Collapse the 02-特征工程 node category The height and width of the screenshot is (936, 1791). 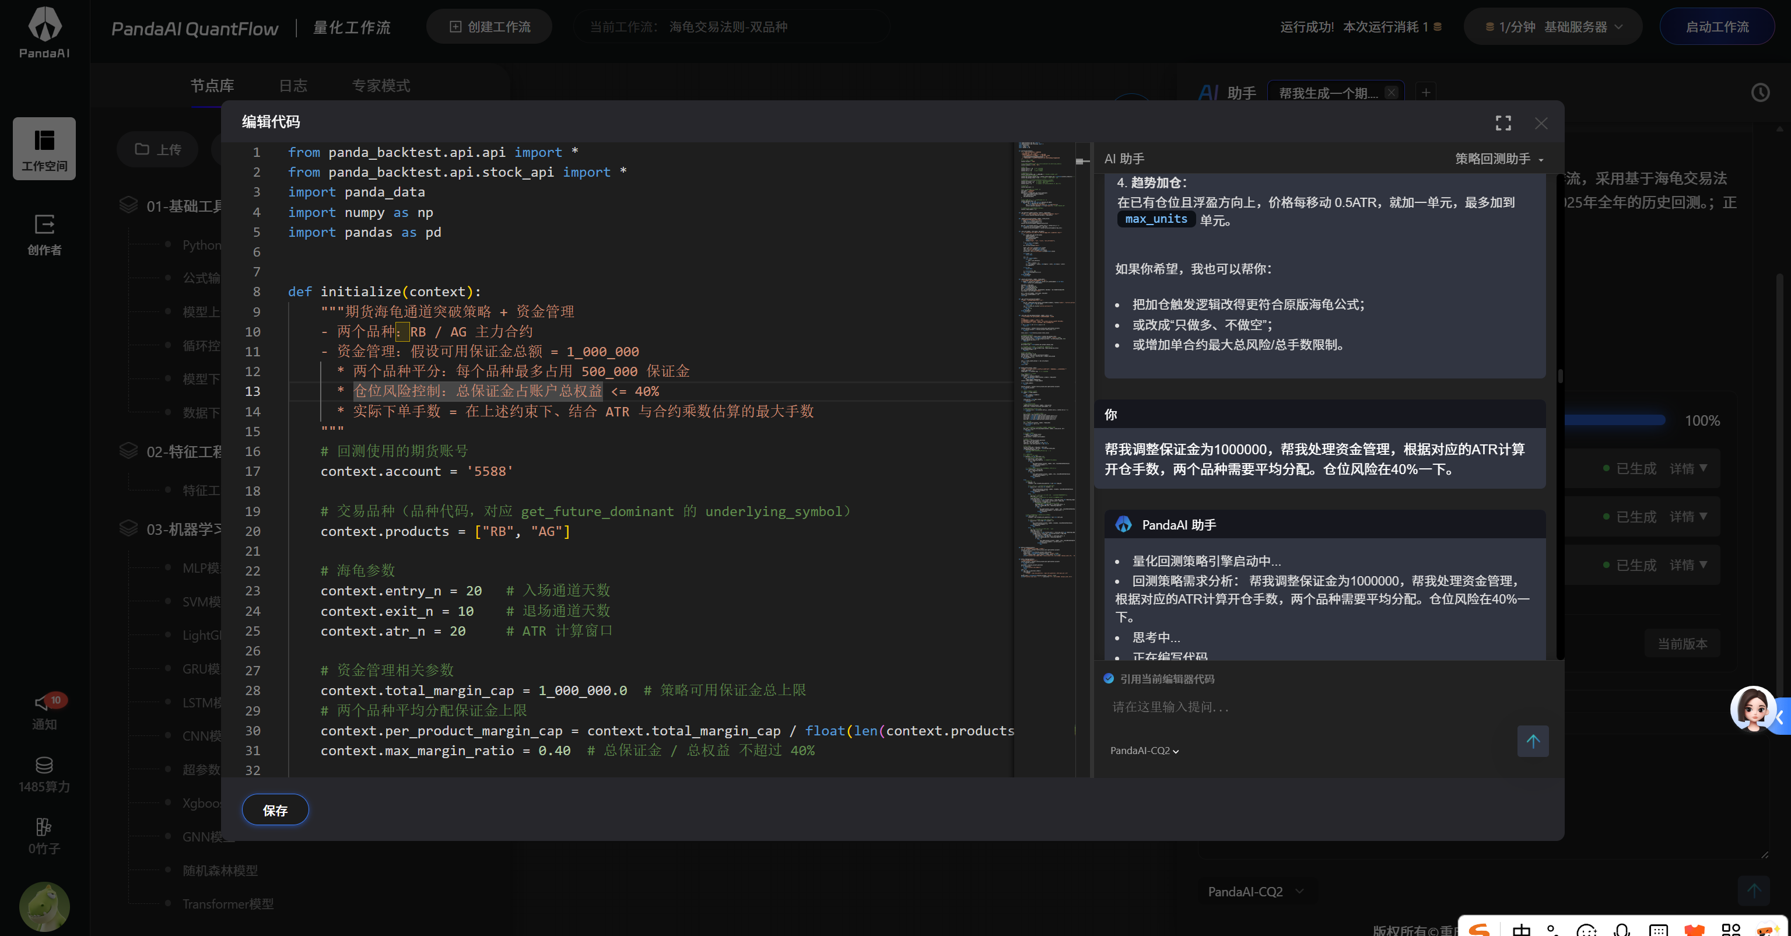point(184,451)
